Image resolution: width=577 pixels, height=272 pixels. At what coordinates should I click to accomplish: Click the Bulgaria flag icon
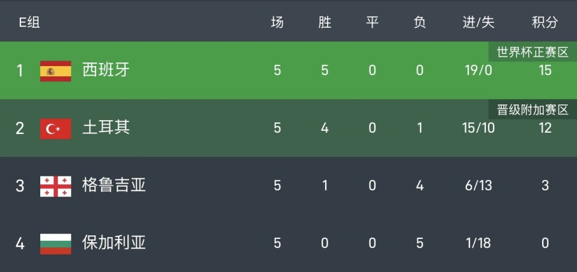[55, 244]
